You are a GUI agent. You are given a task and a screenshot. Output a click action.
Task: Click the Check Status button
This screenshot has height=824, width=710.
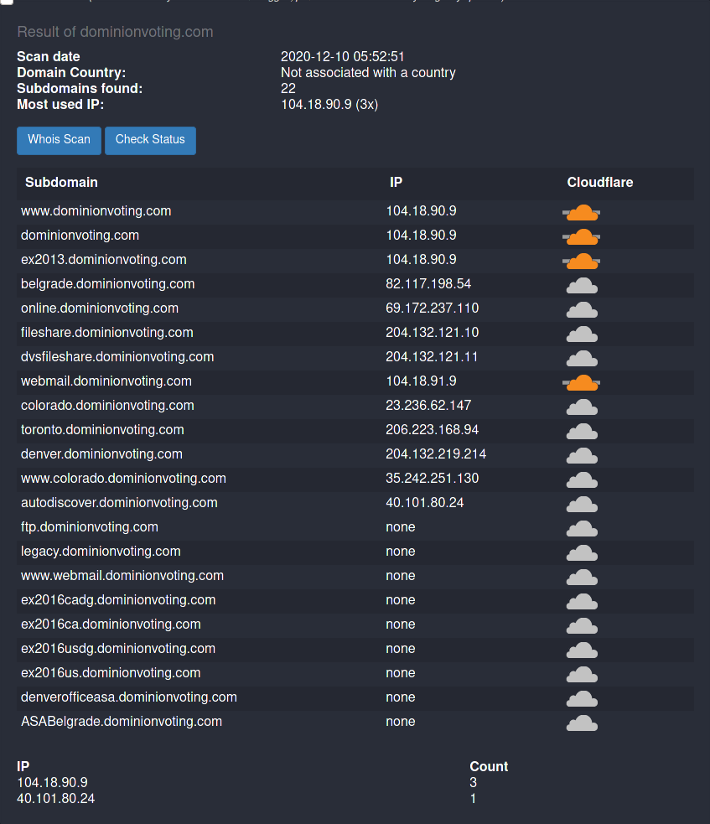(x=150, y=140)
